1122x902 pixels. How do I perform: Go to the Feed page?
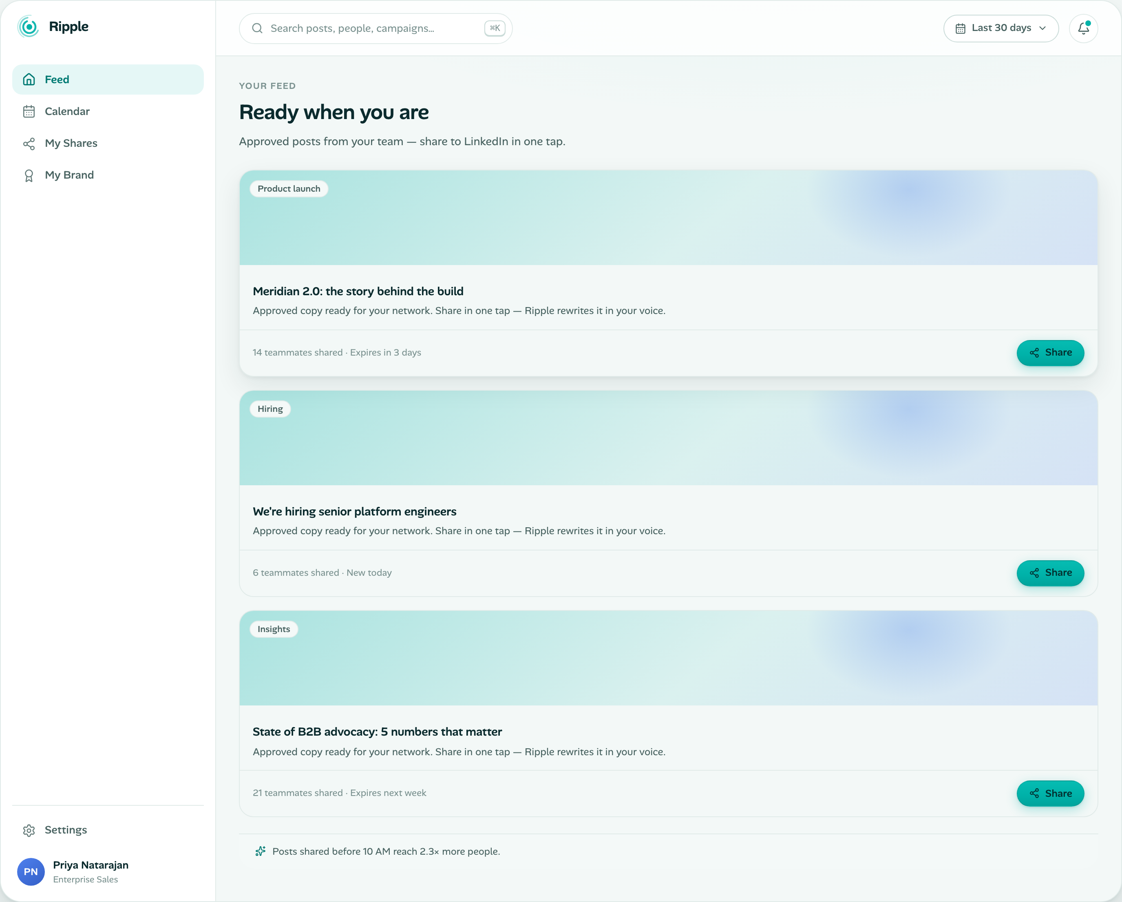(x=108, y=80)
